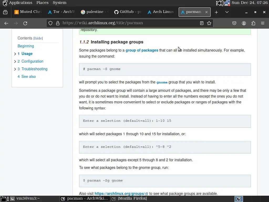Click selection '1-10 15' code block

165,121
